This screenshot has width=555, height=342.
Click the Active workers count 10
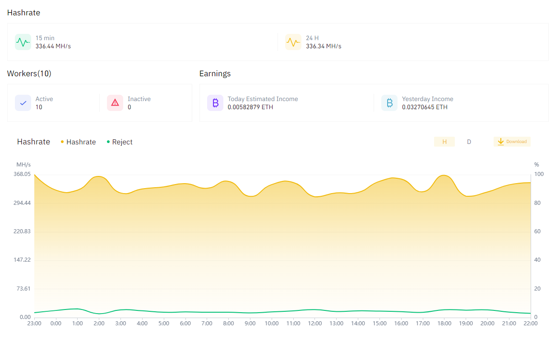coord(39,107)
